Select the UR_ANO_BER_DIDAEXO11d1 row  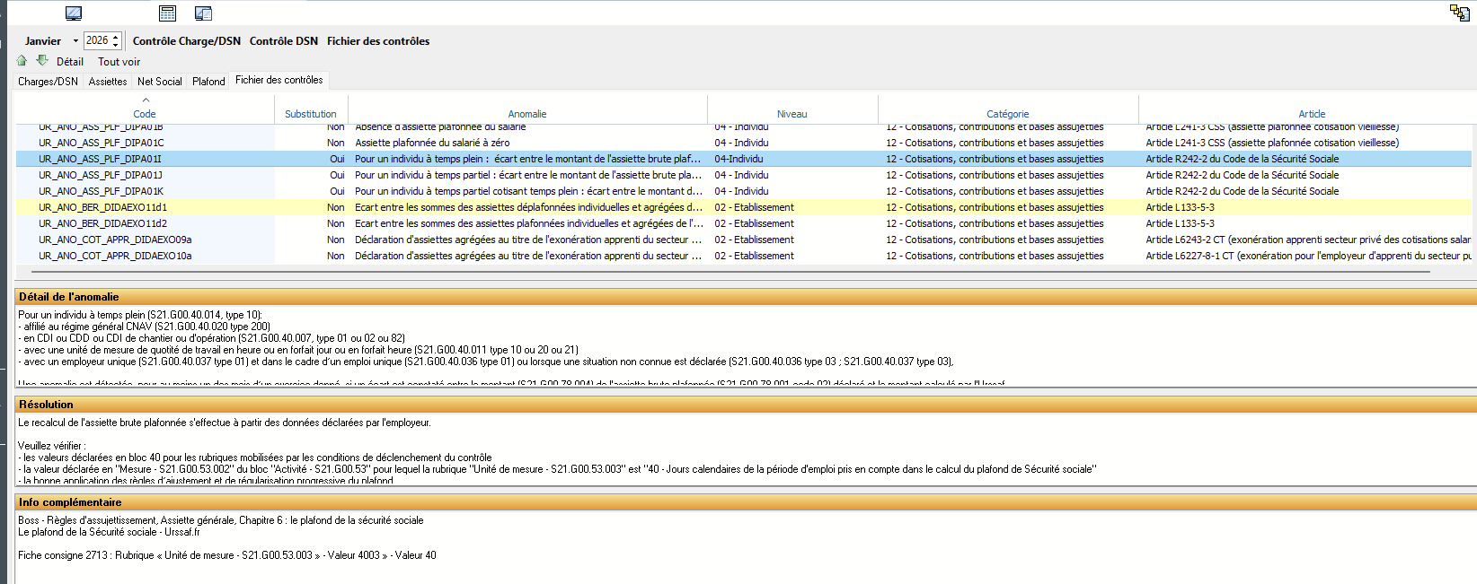102,207
